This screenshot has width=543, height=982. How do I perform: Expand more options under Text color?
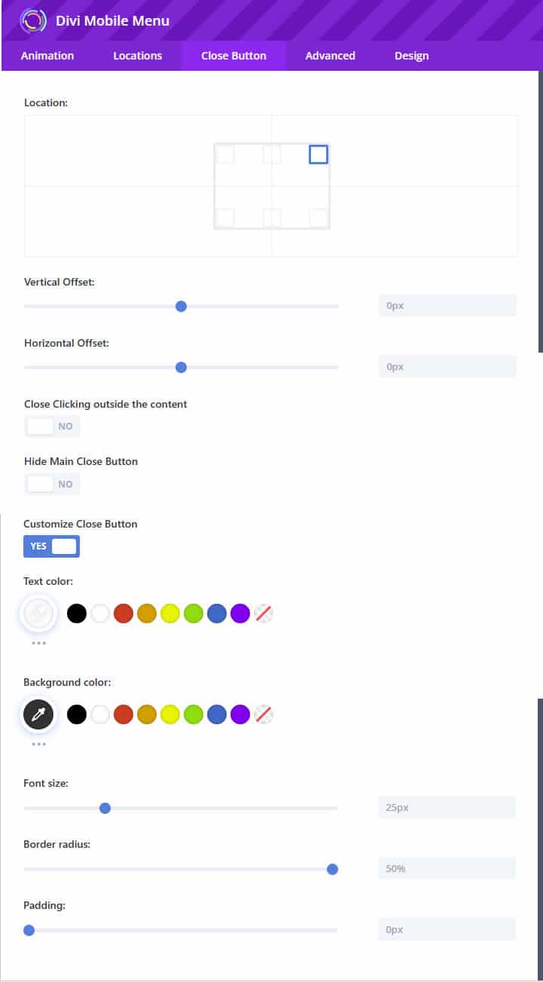pos(39,644)
